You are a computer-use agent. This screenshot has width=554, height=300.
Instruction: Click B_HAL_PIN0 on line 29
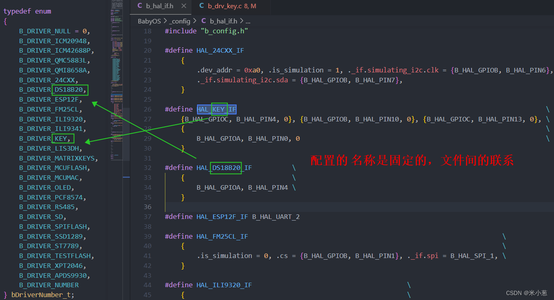point(268,139)
